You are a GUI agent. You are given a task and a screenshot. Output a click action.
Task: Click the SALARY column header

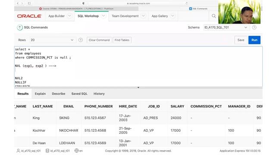[x=177, y=106]
